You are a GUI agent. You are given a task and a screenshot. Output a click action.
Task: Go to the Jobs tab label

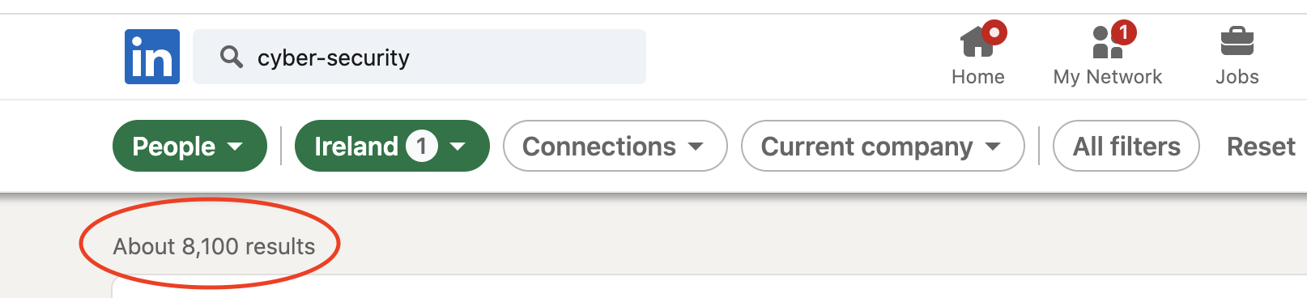1237,77
